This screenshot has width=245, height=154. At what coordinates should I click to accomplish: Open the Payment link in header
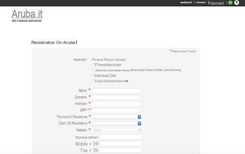pyautogui.click(x=216, y=3)
